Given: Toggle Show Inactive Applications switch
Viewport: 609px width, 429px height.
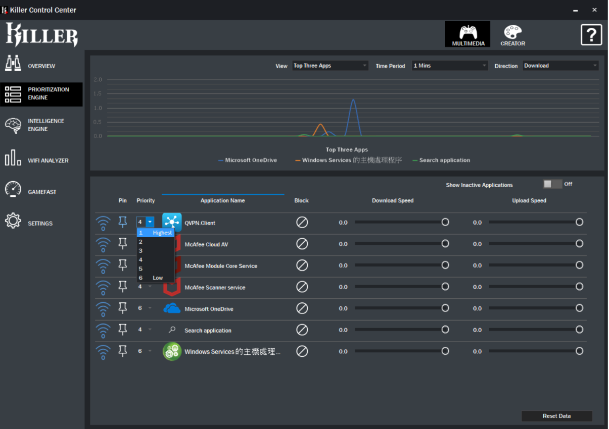Looking at the screenshot, I should click(552, 184).
